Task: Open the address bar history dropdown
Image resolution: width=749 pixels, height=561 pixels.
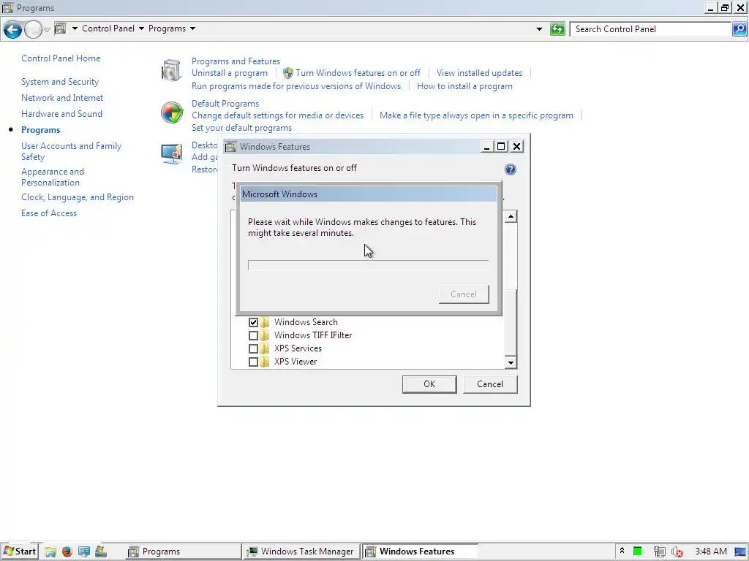Action: pos(539,29)
